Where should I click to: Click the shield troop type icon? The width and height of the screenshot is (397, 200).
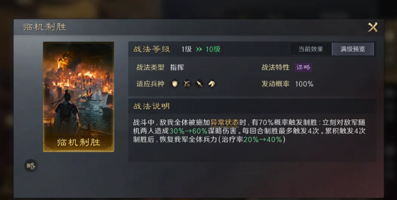pos(175,84)
